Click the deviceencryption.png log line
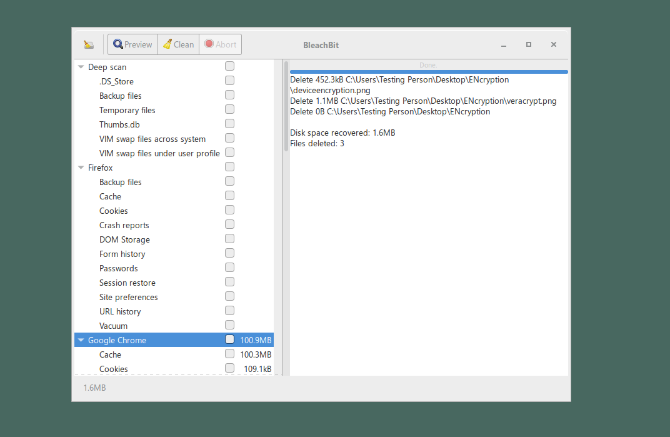Image resolution: width=670 pixels, height=437 pixels. tap(399, 85)
